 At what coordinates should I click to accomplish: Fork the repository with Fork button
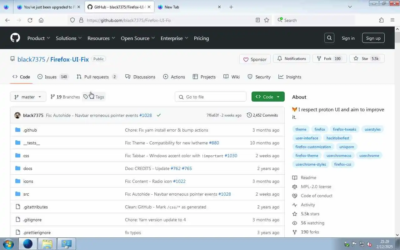pyautogui.click(x=329, y=58)
